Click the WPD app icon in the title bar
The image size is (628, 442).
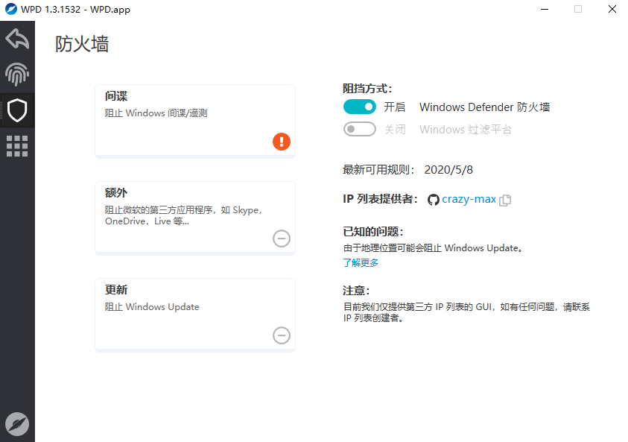click(11, 9)
